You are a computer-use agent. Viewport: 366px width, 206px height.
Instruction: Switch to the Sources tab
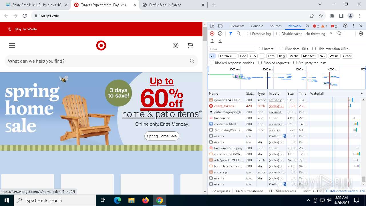tap(276, 26)
